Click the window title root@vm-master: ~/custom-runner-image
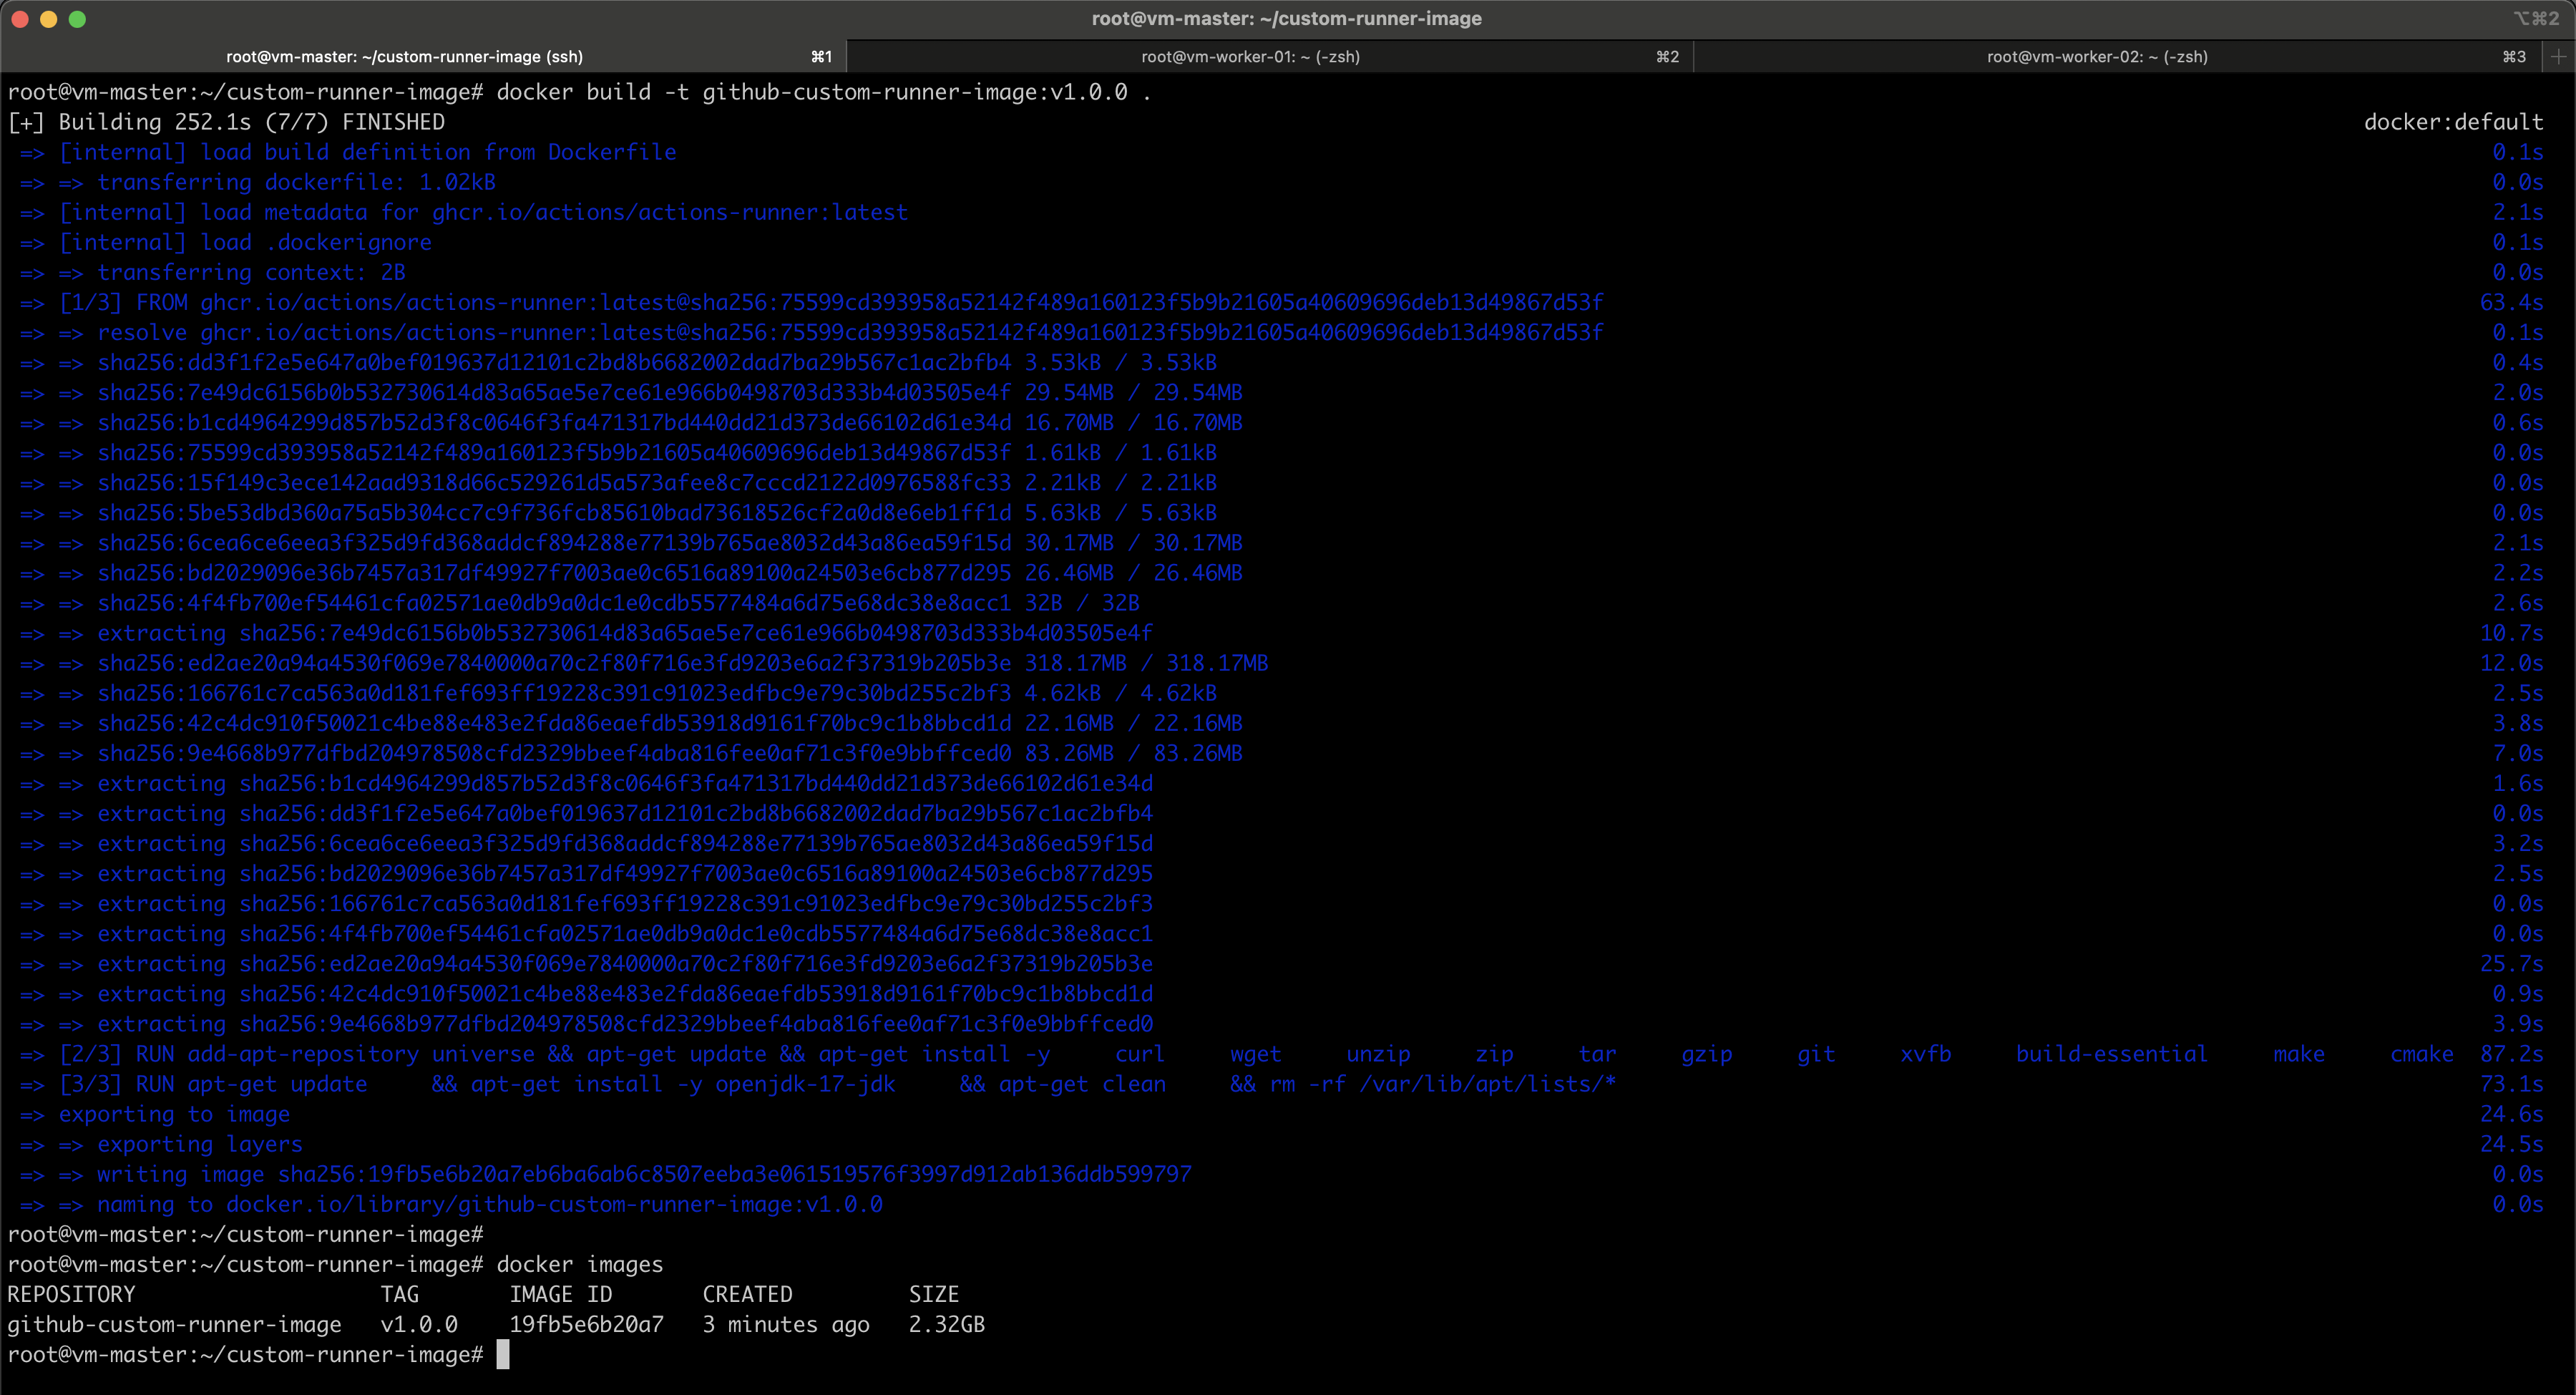This screenshot has width=2576, height=1395. 1286,18
